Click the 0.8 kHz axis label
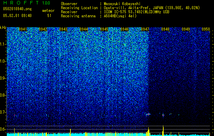Viewport: 214px width, 136px height. [3, 95]
